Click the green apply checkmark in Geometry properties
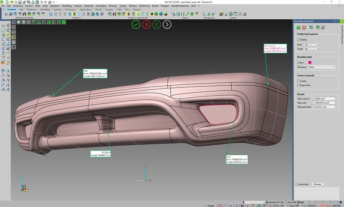This screenshot has width=344, height=207. tap(299, 27)
